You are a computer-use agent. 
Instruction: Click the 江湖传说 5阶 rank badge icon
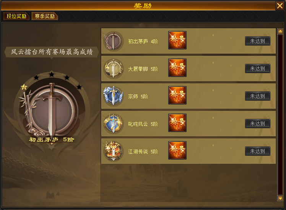click(113, 151)
